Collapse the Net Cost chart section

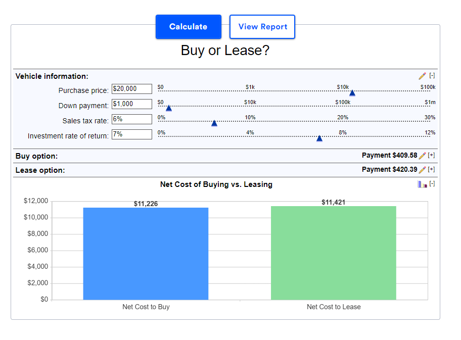432,184
